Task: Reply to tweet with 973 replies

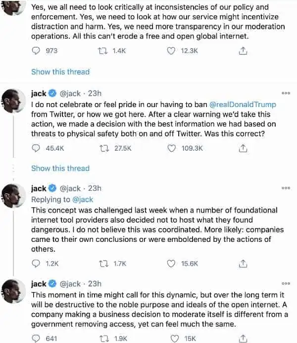Action: click(x=36, y=51)
